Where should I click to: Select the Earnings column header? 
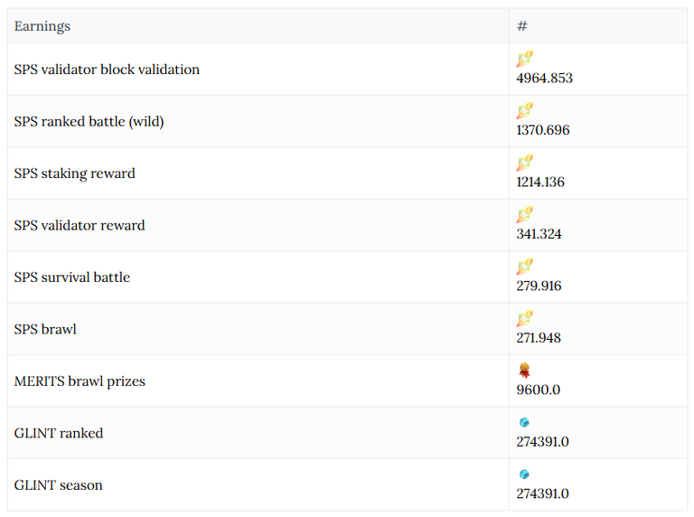click(x=42, y=26)
